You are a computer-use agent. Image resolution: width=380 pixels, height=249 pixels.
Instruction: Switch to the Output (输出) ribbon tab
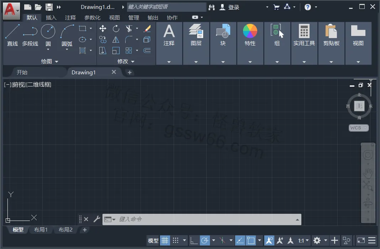[153, 18]
